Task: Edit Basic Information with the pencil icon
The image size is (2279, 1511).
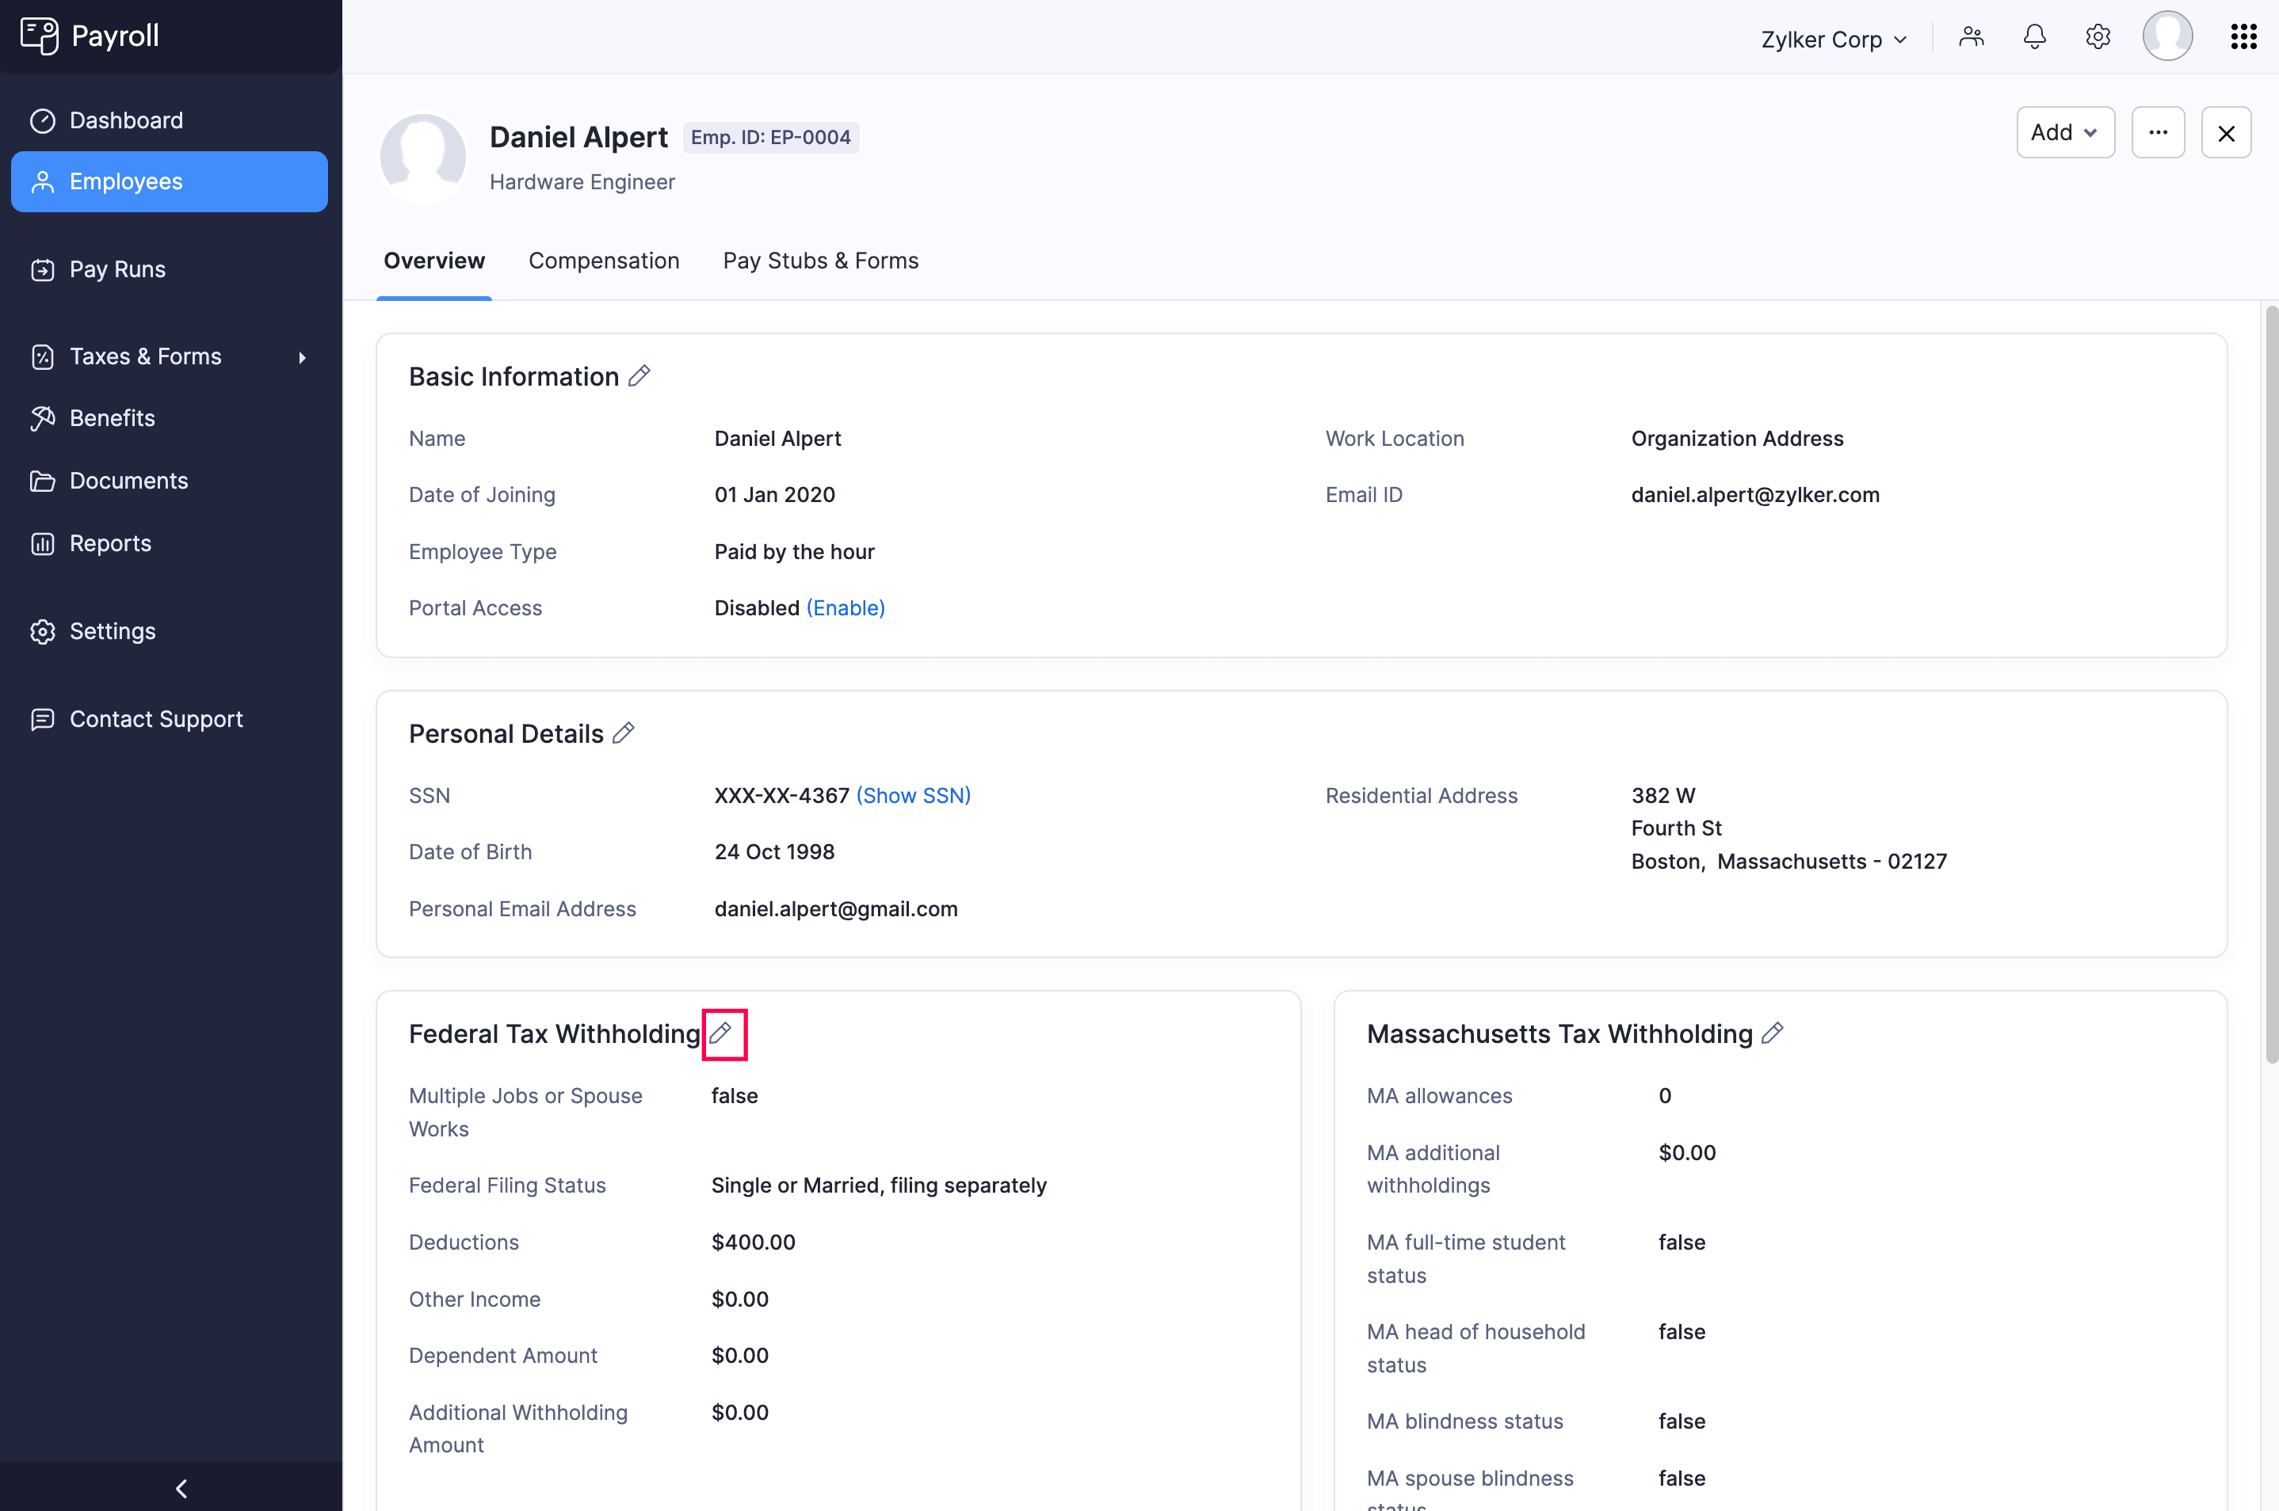Action: (639, 376)
